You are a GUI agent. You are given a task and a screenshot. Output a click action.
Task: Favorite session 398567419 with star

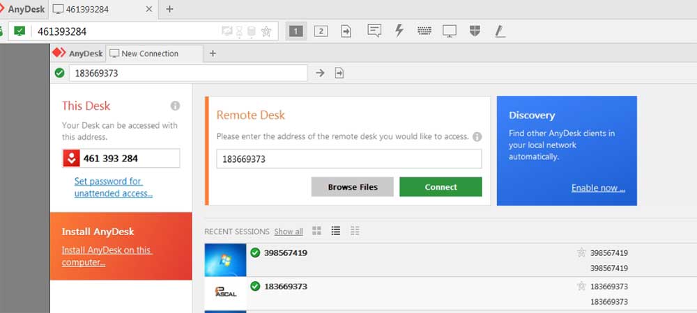point(581,252)
